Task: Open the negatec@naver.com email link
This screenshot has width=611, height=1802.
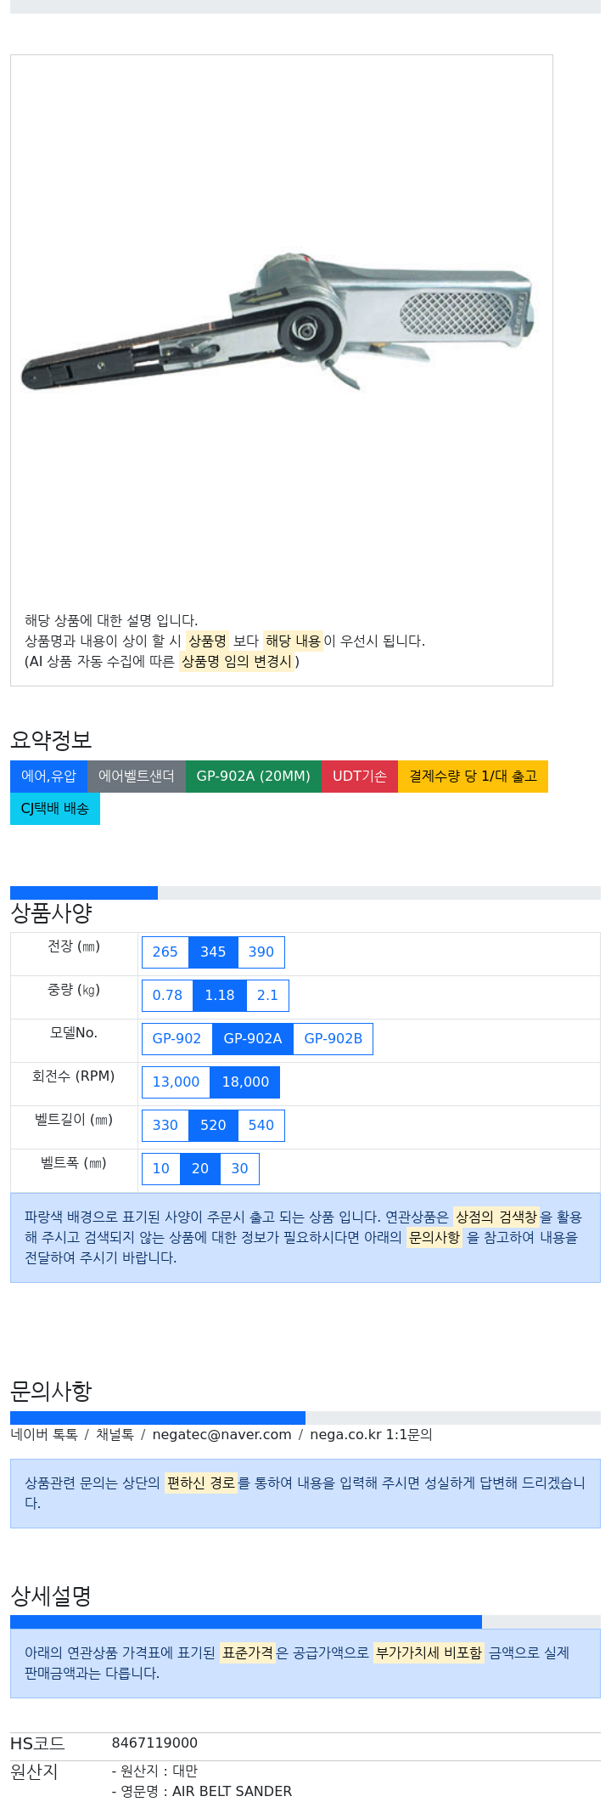Action: (221, 1434)
